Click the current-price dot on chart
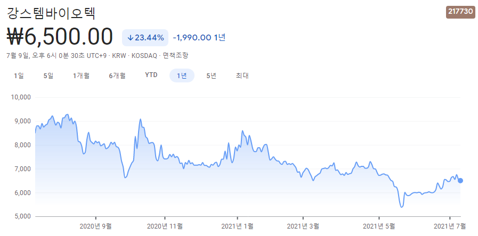The height and width of the screenshot is (236, 478). point(460,181)
